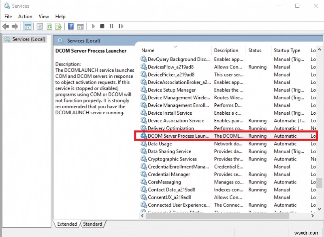Screen dimensions: 324x237
Task: Open Properties toolbar icon
Action: (40, 26)
